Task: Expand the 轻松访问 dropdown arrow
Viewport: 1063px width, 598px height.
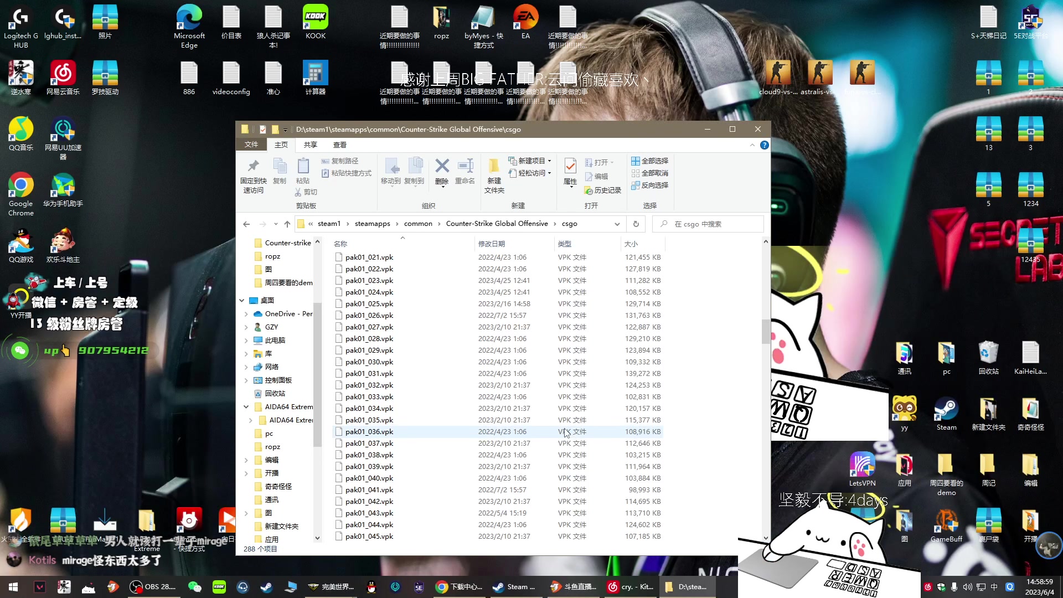Action: [x=549, y=173]
